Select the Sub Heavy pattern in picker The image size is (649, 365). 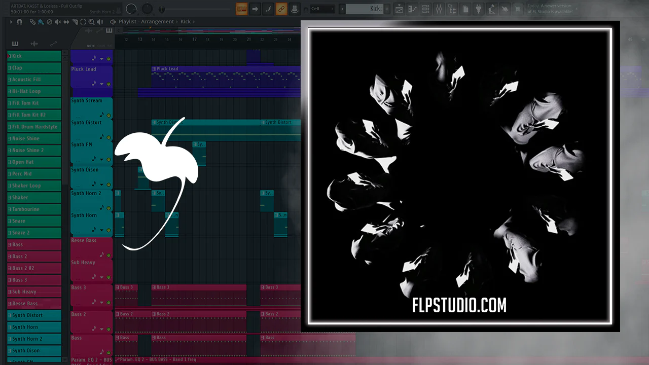34,291
